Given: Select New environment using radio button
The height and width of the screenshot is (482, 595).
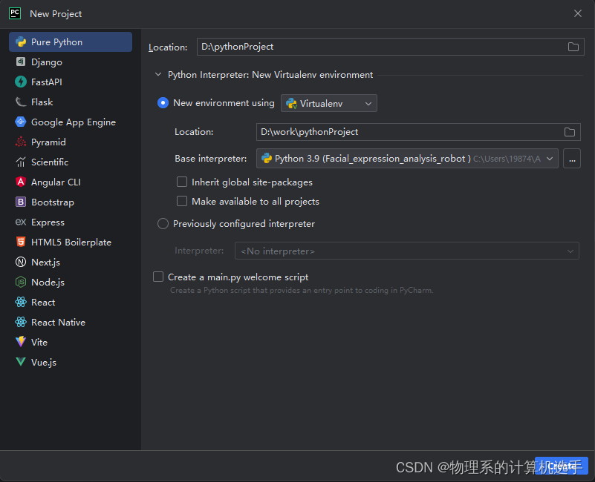Looking at the screenshot, I should coord(163,103).
